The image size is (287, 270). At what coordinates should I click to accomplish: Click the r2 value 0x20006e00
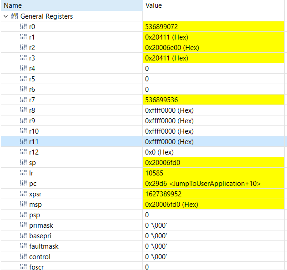coord(166,48)
